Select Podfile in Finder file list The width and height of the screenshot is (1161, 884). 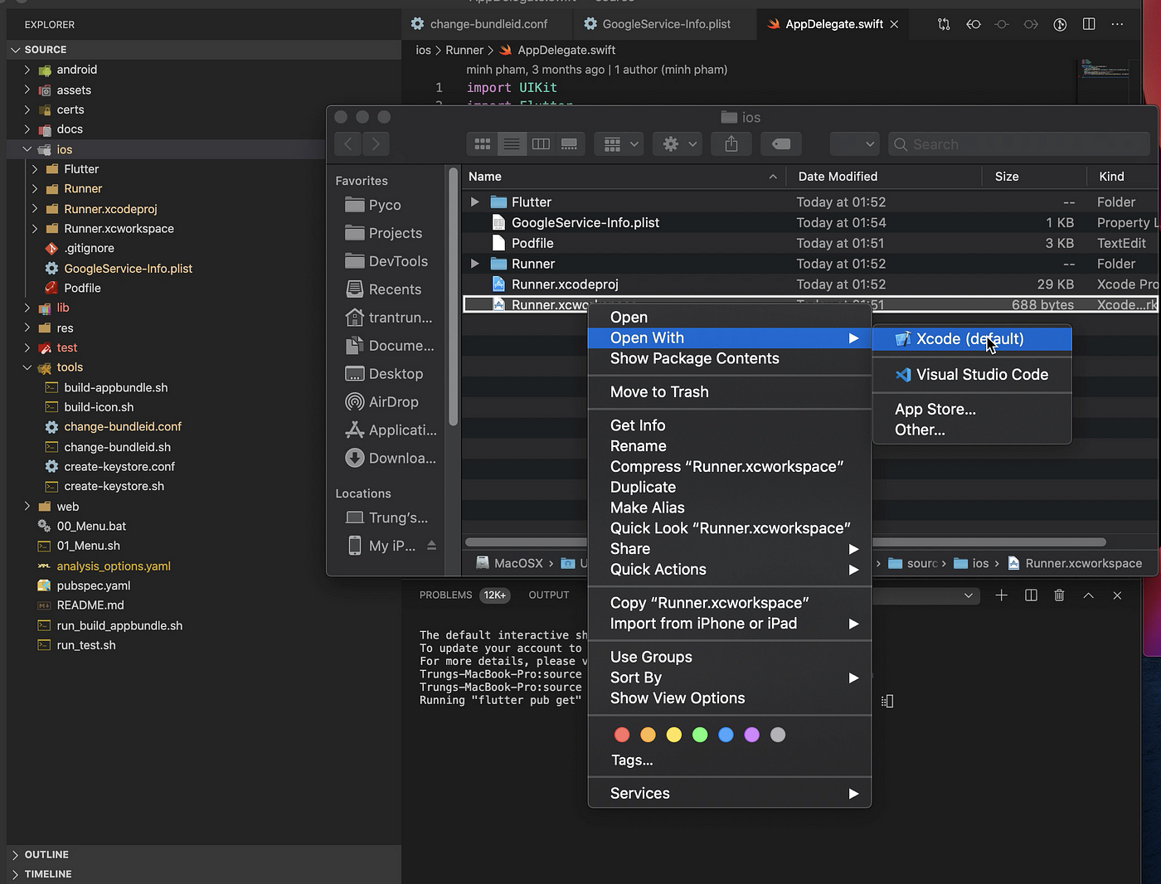click(809, 243)
